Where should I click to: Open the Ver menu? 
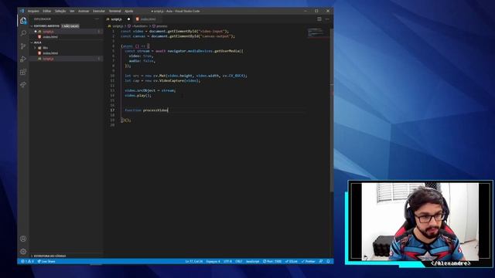(x=72, y=11)
